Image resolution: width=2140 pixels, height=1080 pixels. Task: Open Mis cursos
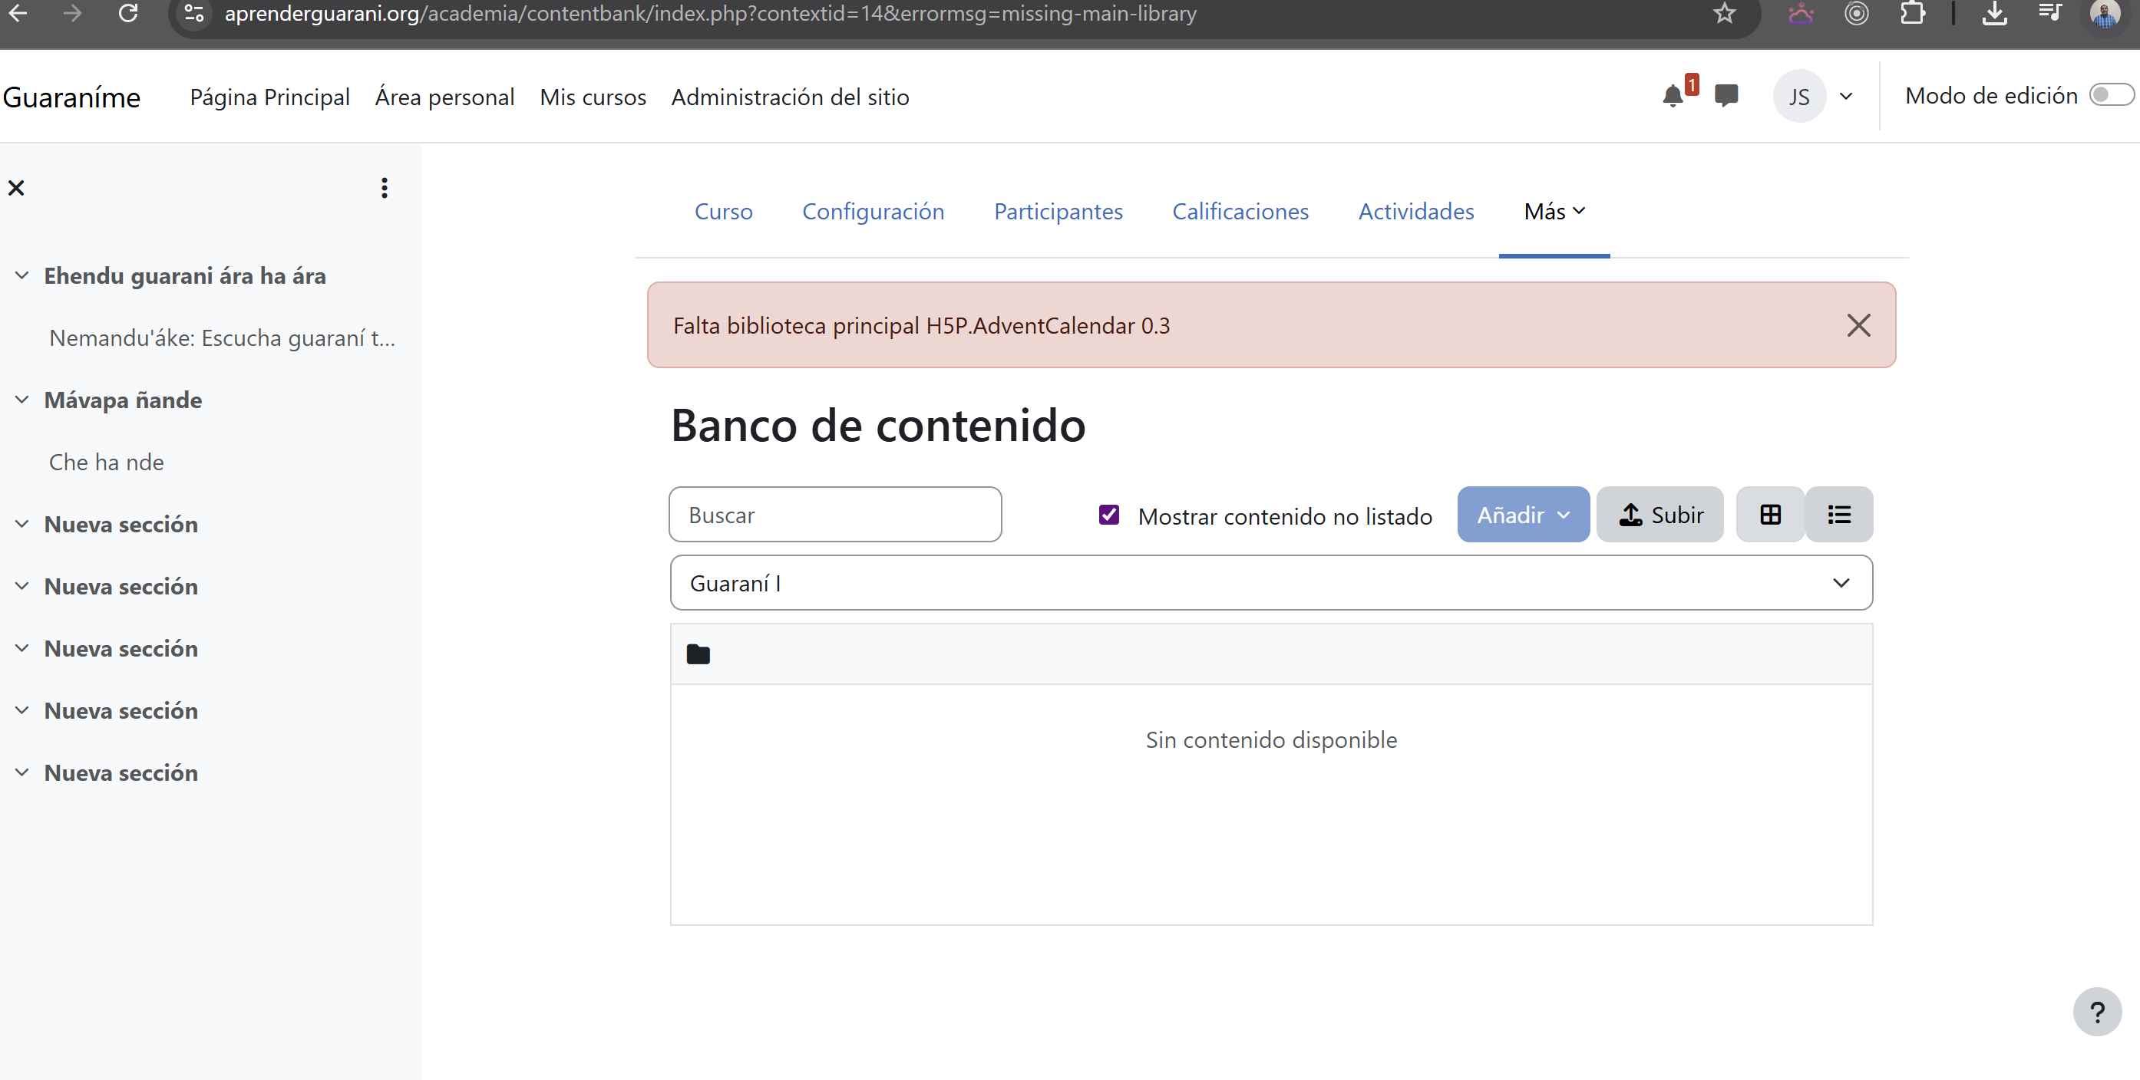click(x=593, y=97)
